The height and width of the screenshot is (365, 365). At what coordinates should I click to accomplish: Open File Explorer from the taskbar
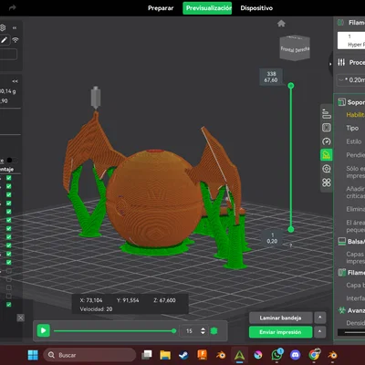(165, 355)
